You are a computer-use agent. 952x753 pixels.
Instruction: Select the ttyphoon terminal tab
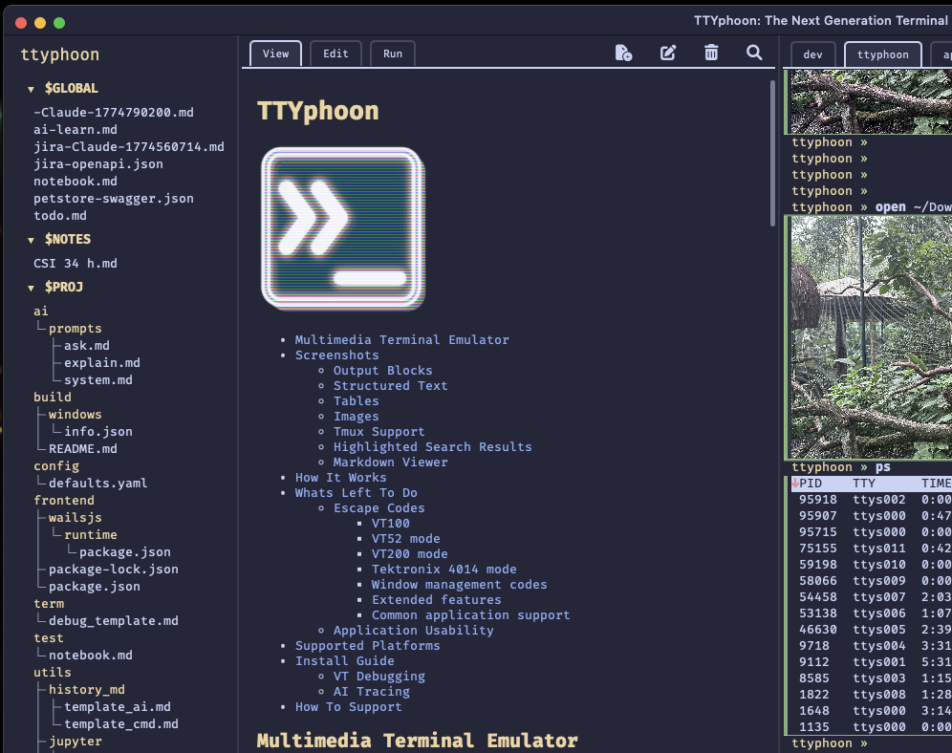883,54
